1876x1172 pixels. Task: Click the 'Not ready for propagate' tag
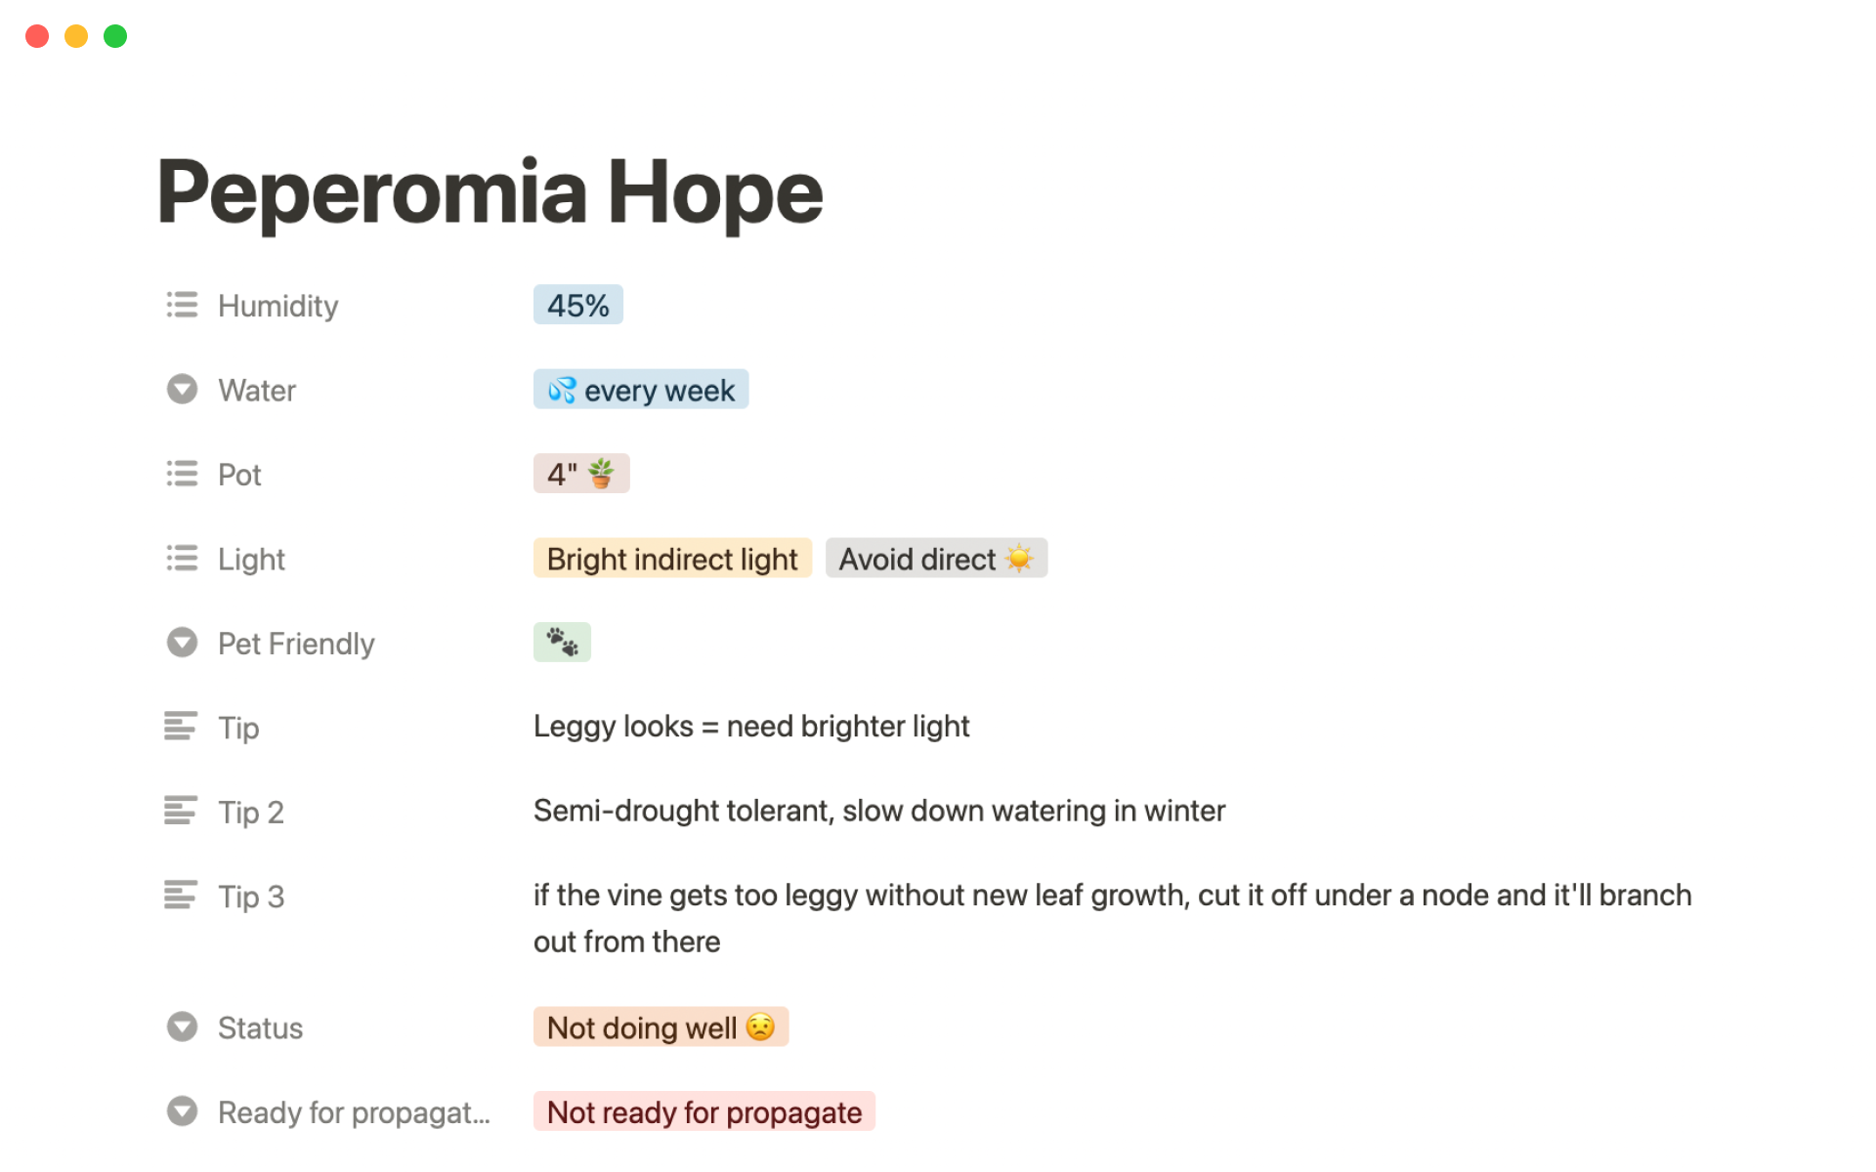click(x=703, y=1111)
